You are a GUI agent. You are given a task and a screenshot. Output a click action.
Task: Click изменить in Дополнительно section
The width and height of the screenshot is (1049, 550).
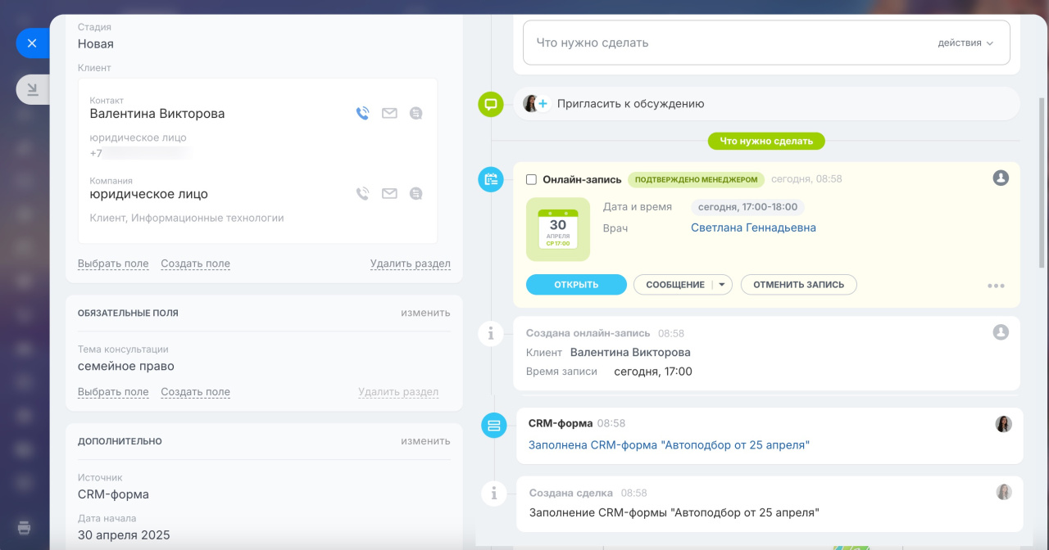pyautogui.click(x=425, y=441)
